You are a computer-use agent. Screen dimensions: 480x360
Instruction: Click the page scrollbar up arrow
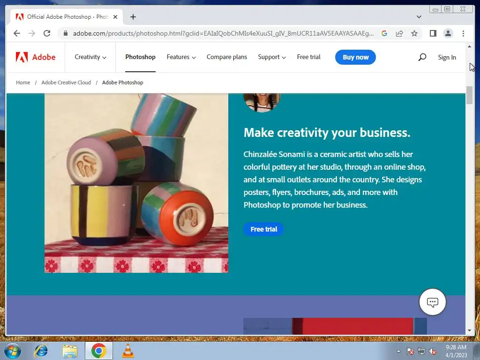[x=470, y=46]
